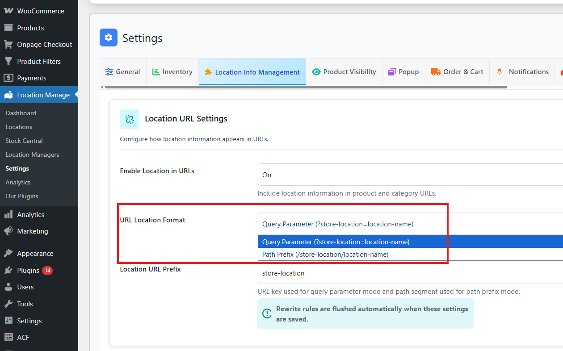The width and height of the screenshot is (563, 351).
Task: Click the Plugins update count badge 14
Action: point(47,270)
